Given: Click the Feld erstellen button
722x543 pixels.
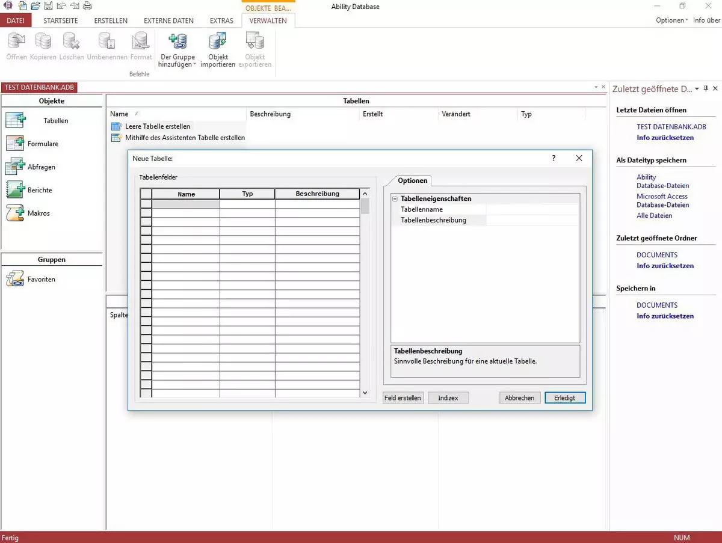Looking at the screenshot, I should (403, 398).
